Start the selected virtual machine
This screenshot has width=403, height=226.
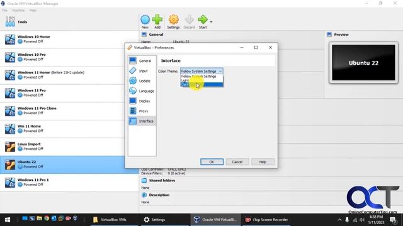[x=203, y=22]
